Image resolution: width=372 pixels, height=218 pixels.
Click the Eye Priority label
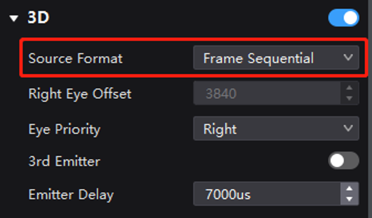pos(64,129)
